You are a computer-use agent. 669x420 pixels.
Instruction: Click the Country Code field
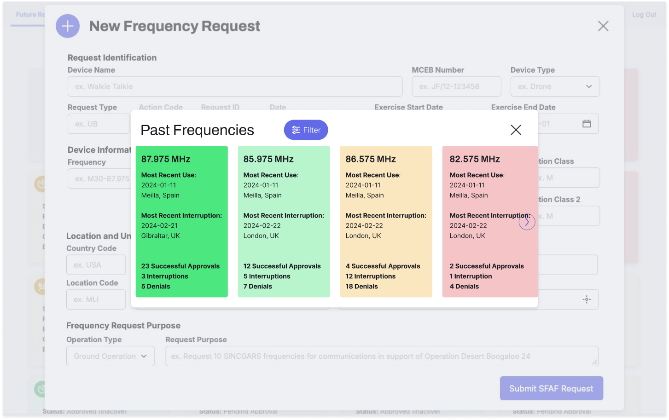click(96, 265)
